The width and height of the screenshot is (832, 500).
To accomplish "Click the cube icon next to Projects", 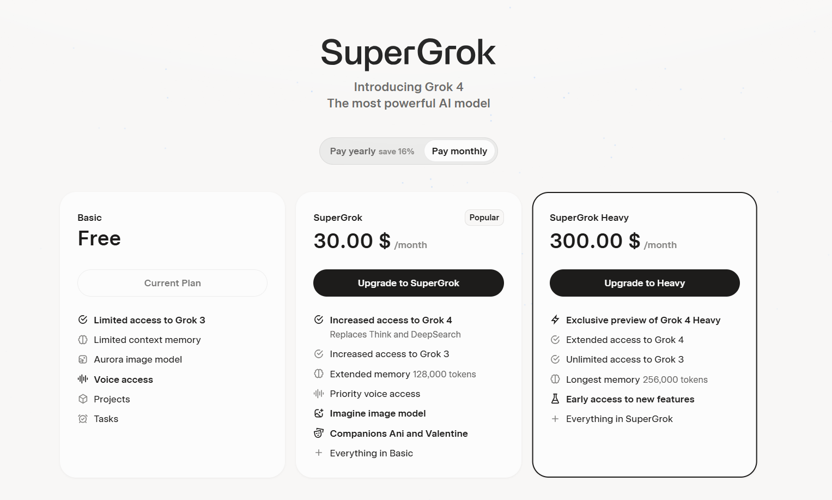I will click(x=83, y=399).
